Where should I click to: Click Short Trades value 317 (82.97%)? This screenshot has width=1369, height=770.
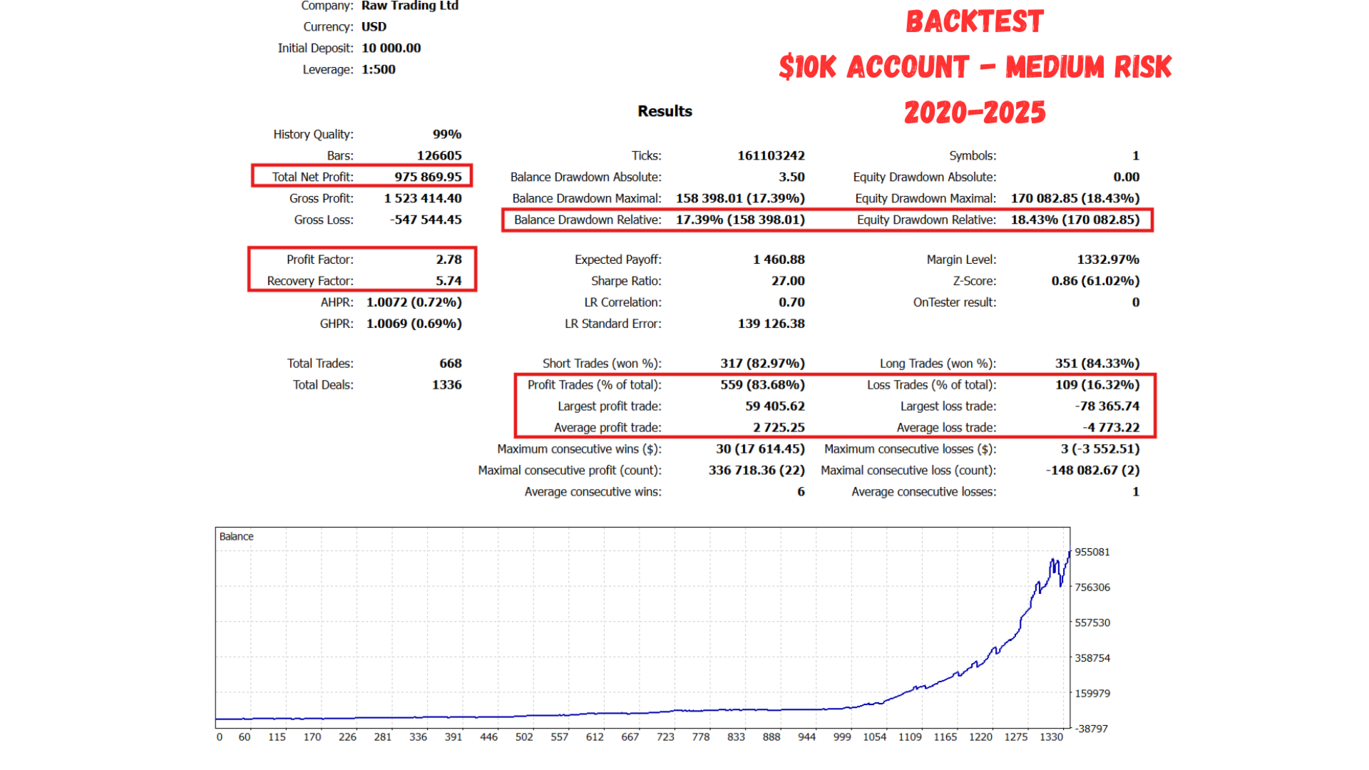click(762, 364)
